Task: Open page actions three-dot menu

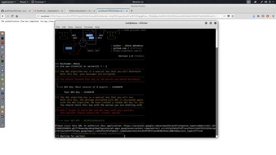Action: pyautogui.click(x=224, y=16)
